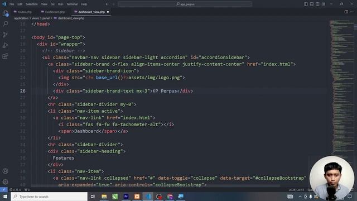Click the Ln 26, Col 55 status item
Screen dimensions: 357x201
[296, 190]
